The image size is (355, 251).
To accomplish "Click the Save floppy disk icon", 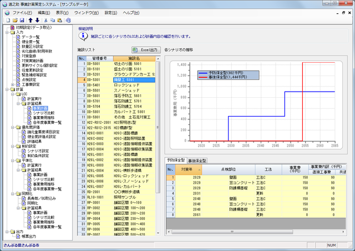I will 21,19.
